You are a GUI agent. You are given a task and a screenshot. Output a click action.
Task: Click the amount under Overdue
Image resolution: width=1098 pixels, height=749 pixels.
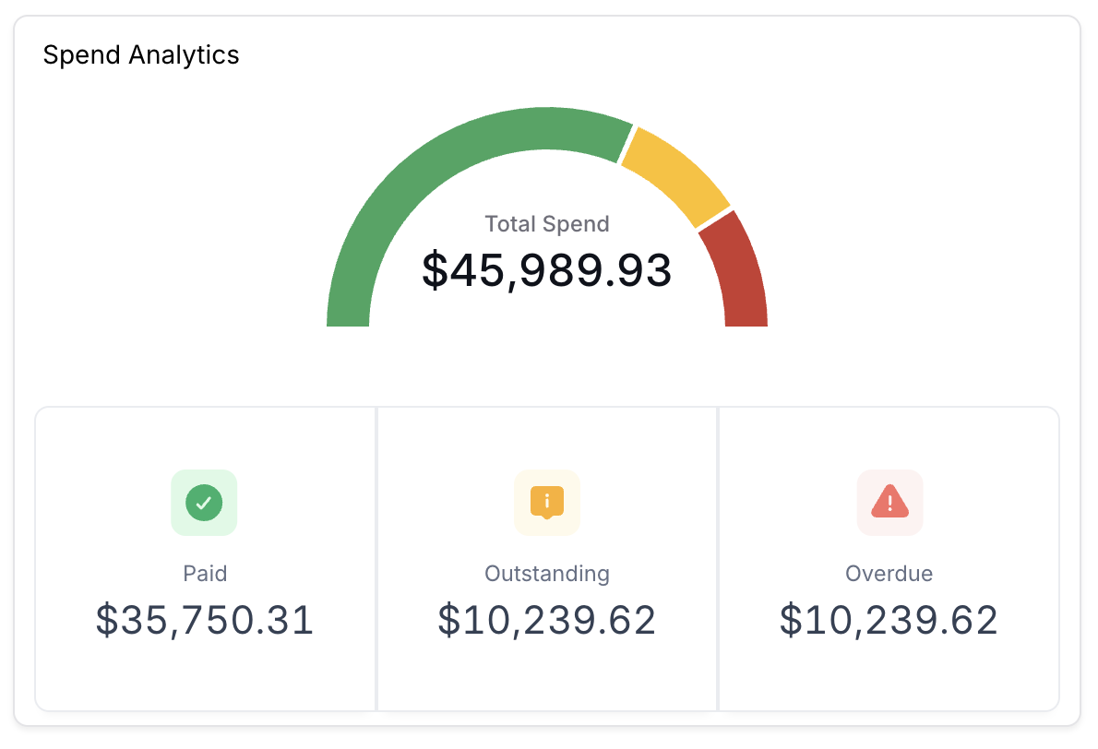[889, 620]
